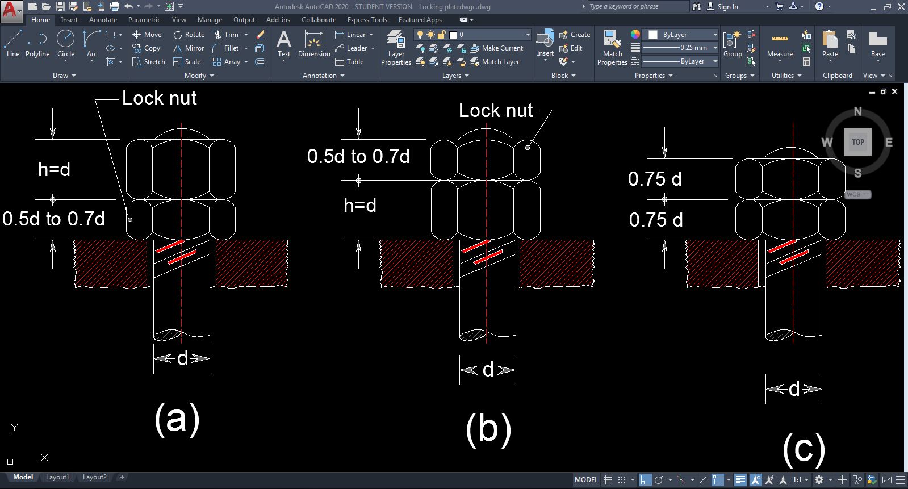Open the Annotate ribbon tab
Screen dimensions: 908x489
[x=103, y=20]
